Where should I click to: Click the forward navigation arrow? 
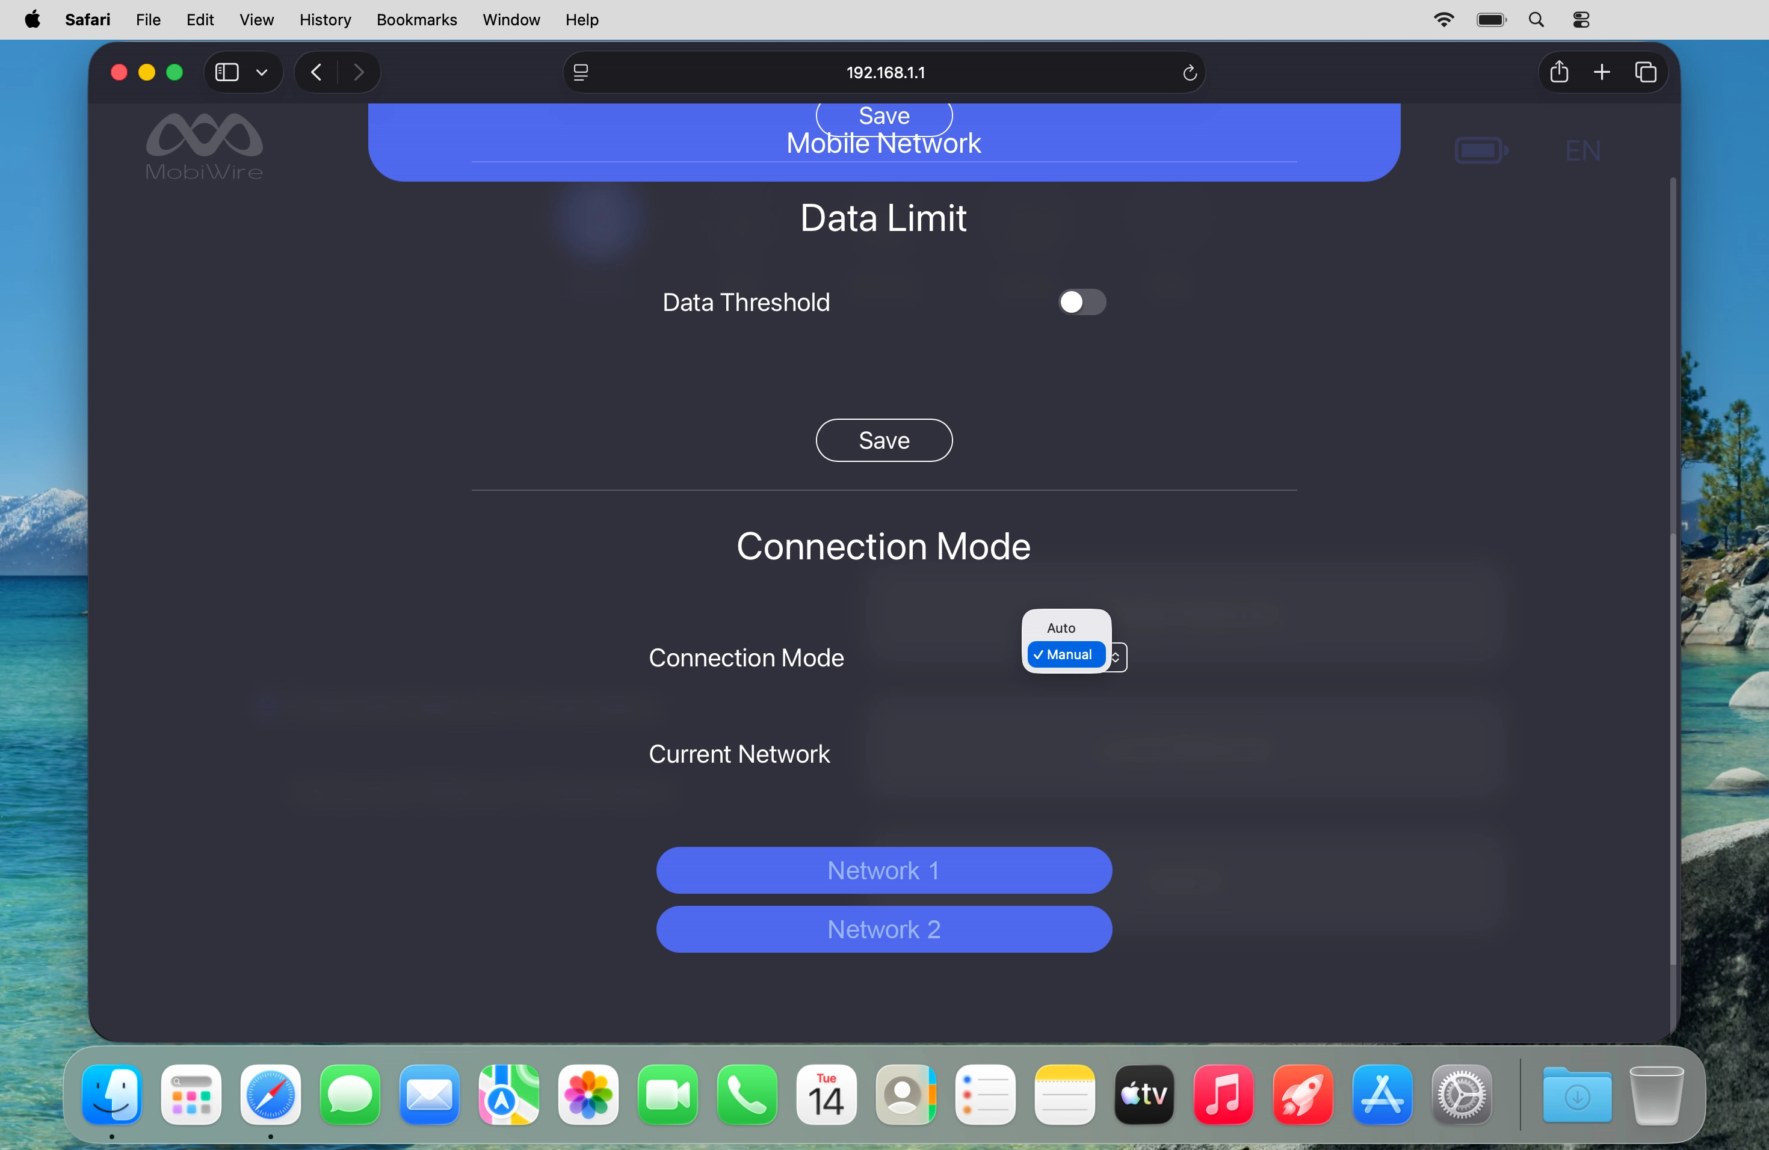coord(359,72)
